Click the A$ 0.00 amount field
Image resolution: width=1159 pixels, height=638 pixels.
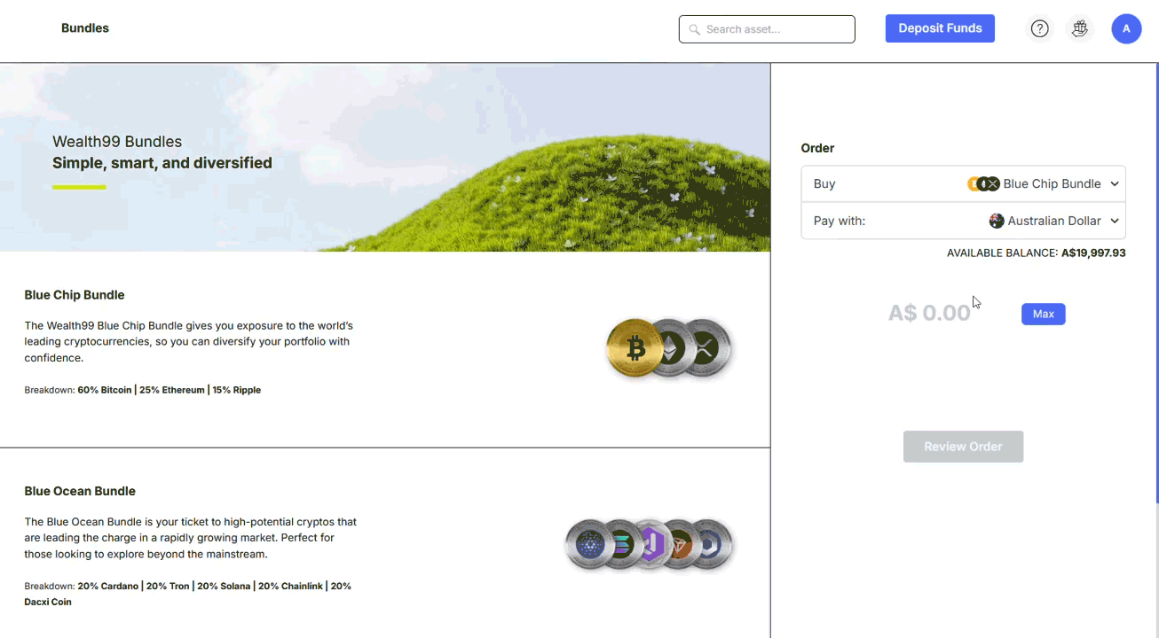pyautogui.click(x=929, y=313)
